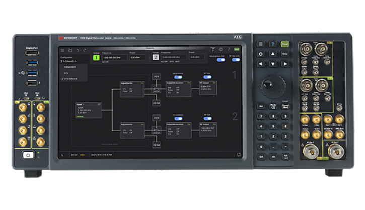Push the Cancel (Esc) key
Viewport: 365px width, 210px height.
point(285,106)
